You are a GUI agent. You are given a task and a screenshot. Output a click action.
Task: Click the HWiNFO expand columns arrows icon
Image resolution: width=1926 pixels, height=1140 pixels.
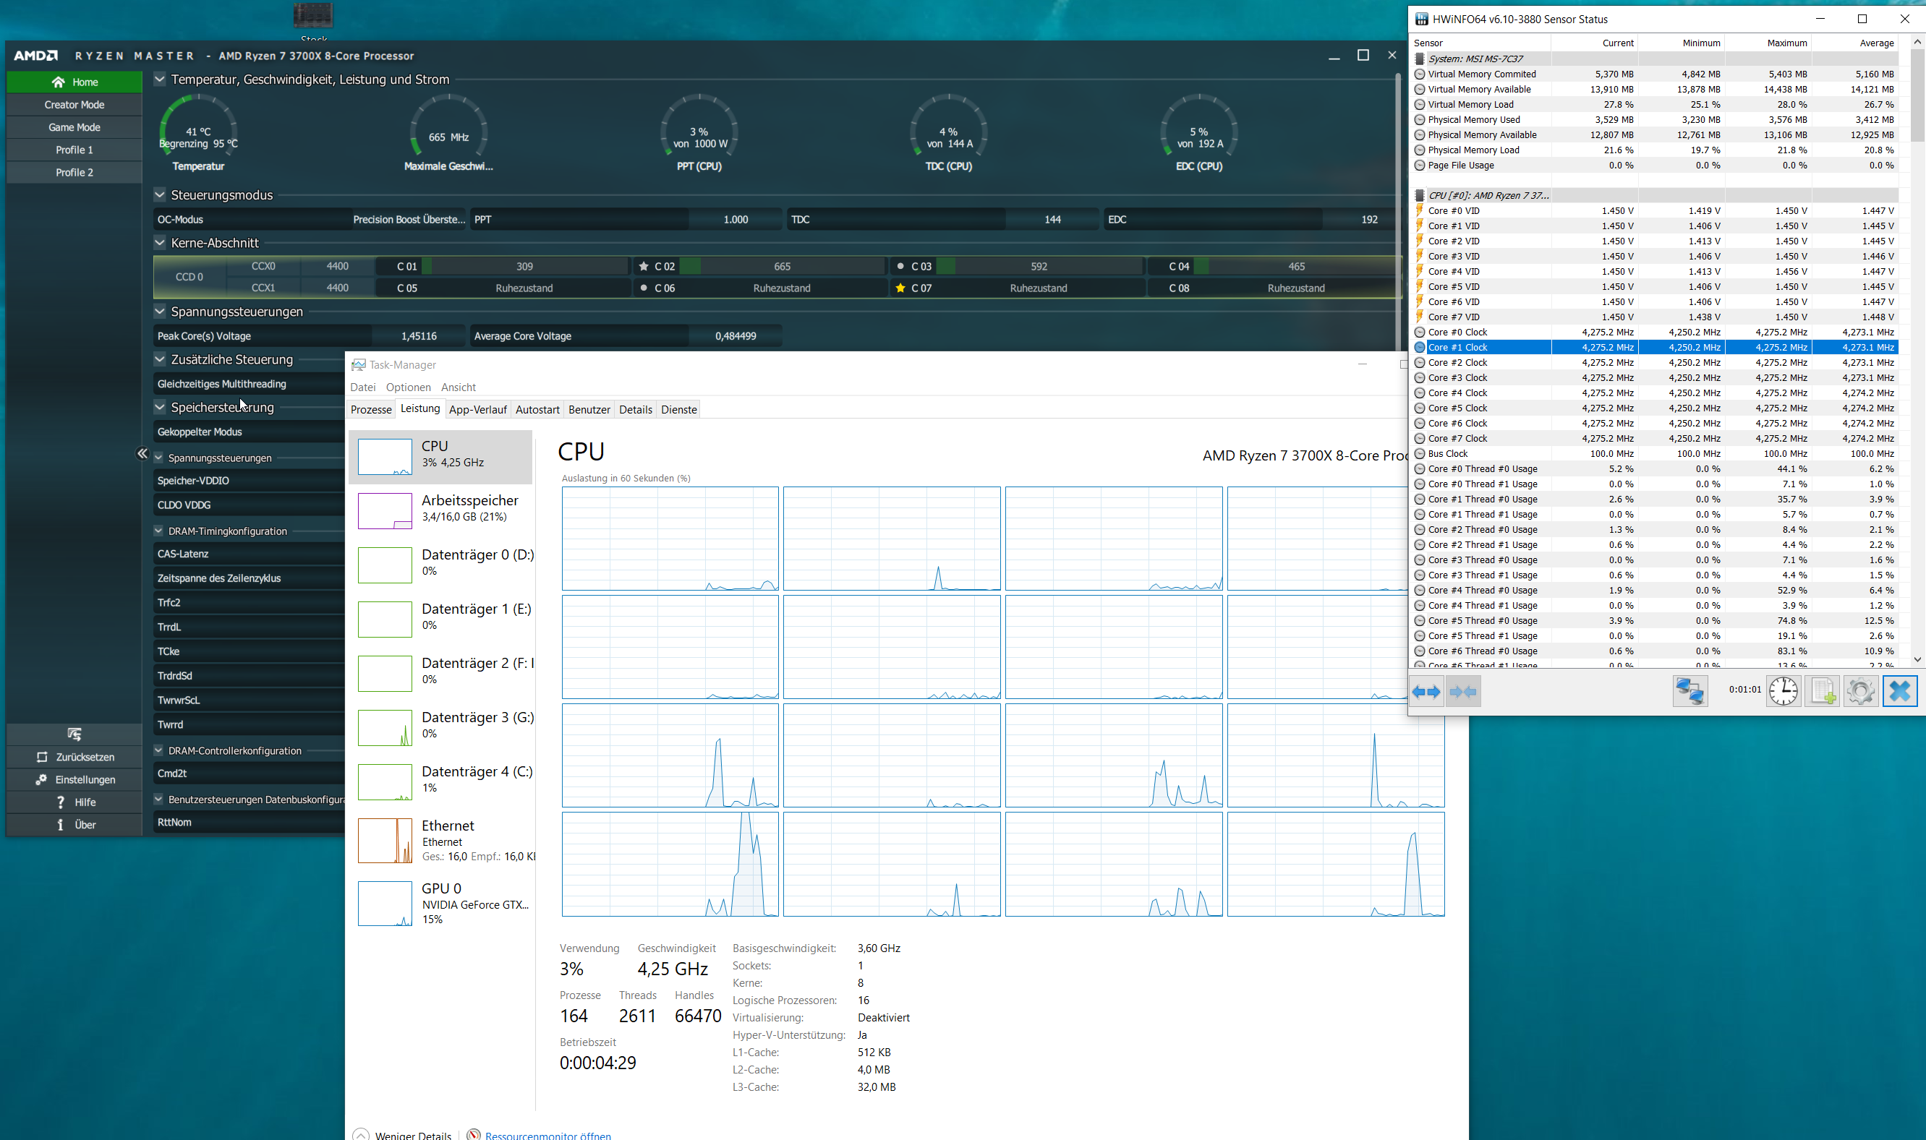[x=1426, y=692]
